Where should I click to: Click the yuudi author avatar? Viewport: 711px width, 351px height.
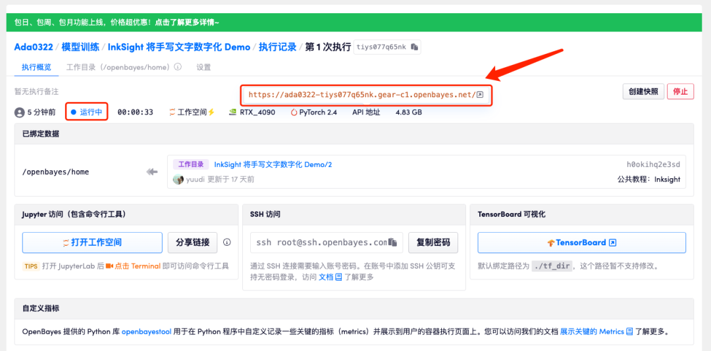tap(178, 179)
